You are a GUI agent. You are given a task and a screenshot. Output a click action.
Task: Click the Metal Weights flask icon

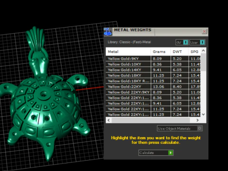[108, 32]
